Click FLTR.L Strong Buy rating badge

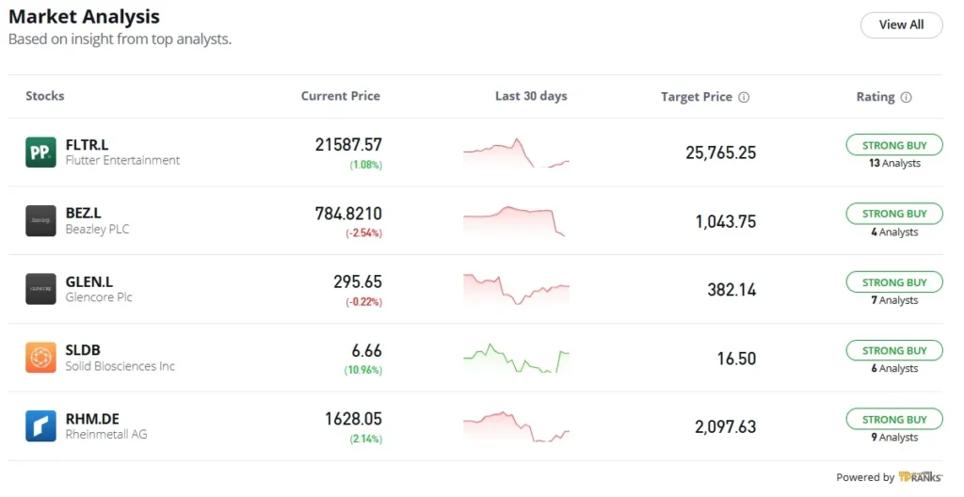point(894,145)
